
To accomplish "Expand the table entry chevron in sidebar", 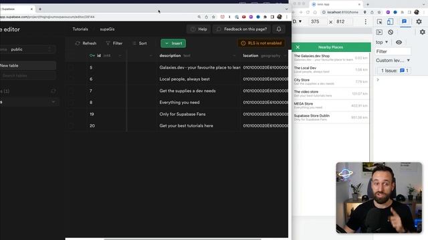I will point(53,102).
